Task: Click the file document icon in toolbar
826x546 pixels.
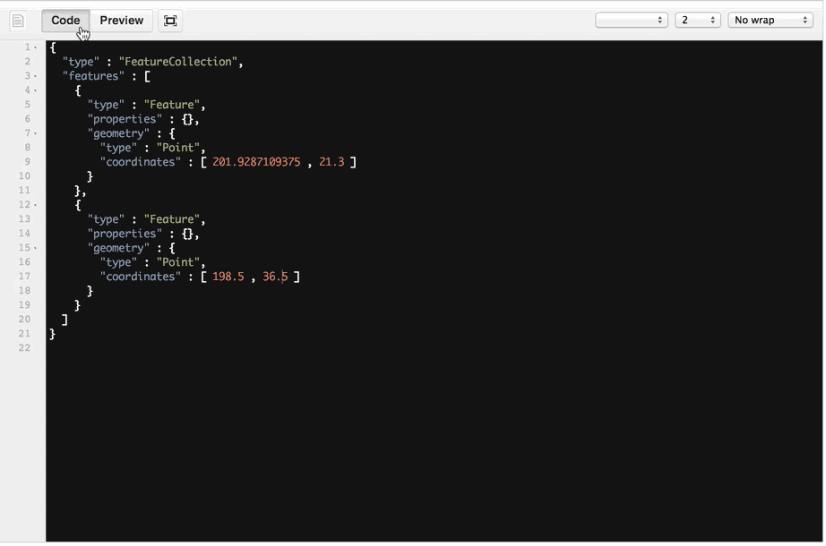Action: click(18, 21)
